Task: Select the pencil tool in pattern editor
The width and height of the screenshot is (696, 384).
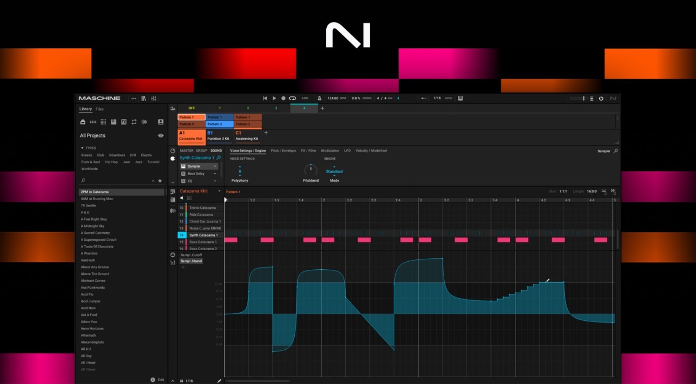Action: [x=219, y=381]
